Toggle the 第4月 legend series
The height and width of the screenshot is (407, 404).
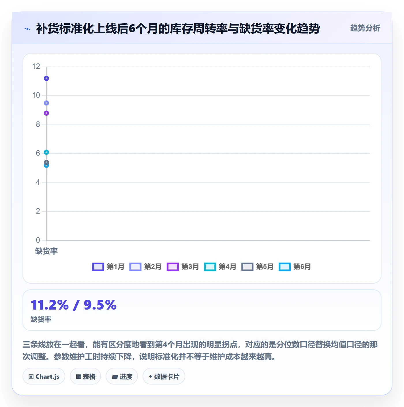[220, 267]
